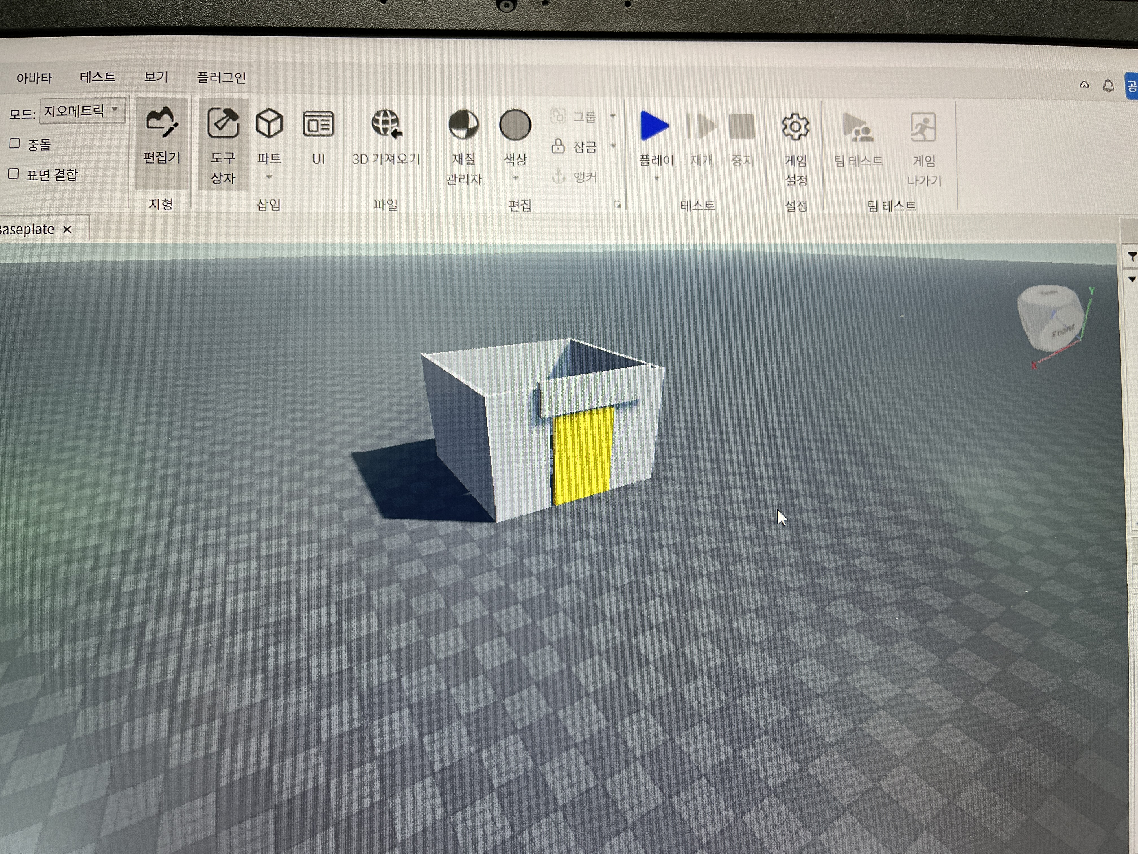Click the 잠금 lock button
Screen dimensions: 1138x854
[574, 147]
